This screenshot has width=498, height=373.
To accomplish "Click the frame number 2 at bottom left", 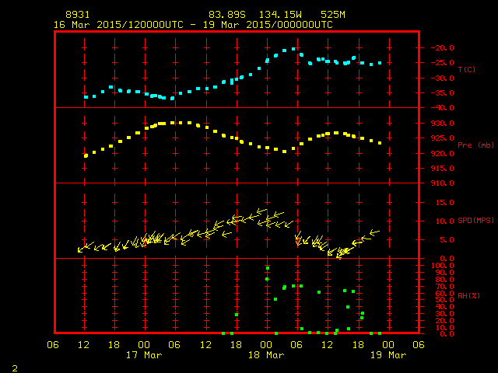I will (15, 368).
